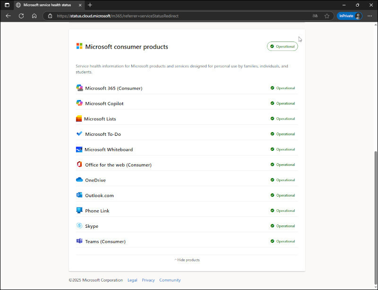Image resolution: width=378 pixels, height=290 pixels.
Task: Click the Microsoft Copilot row name
Action: click(104, 103)
